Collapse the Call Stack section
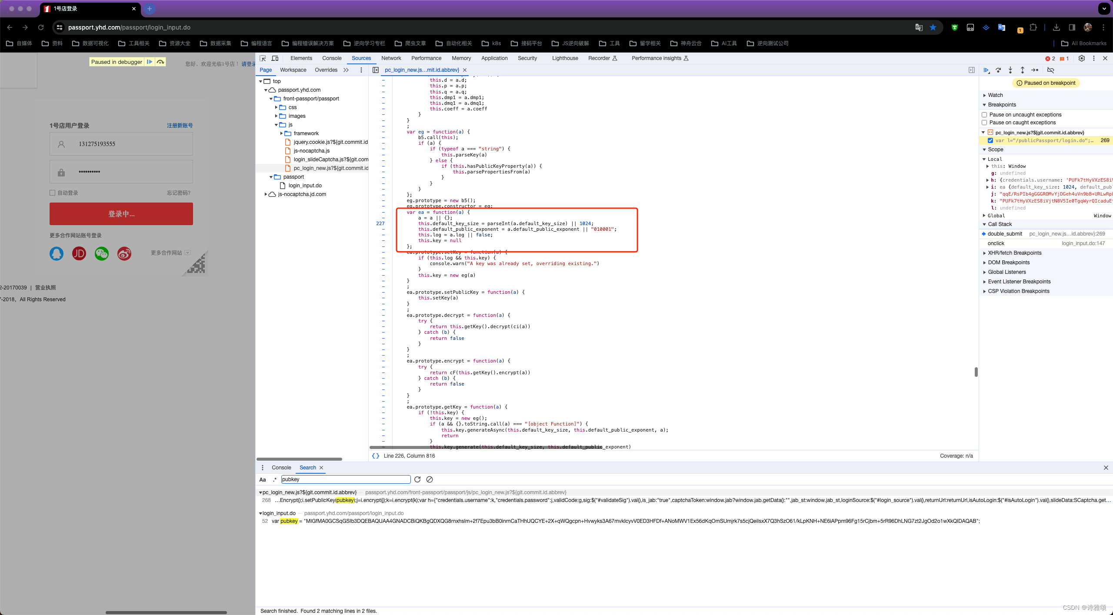The width and height of the screenshot is (1113, 615). [x=984, y=224]
